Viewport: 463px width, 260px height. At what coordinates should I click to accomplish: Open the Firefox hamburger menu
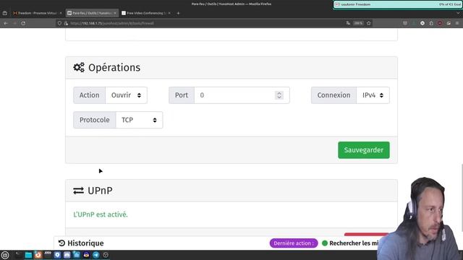(x=457, y=23)
